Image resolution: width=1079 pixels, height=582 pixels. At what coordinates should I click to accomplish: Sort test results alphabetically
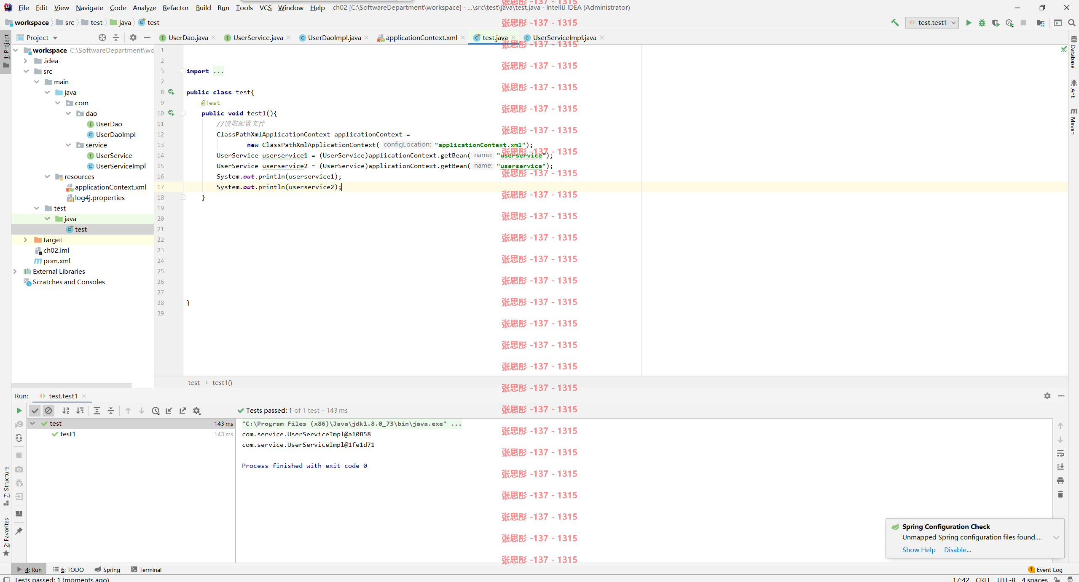point(66,411)
